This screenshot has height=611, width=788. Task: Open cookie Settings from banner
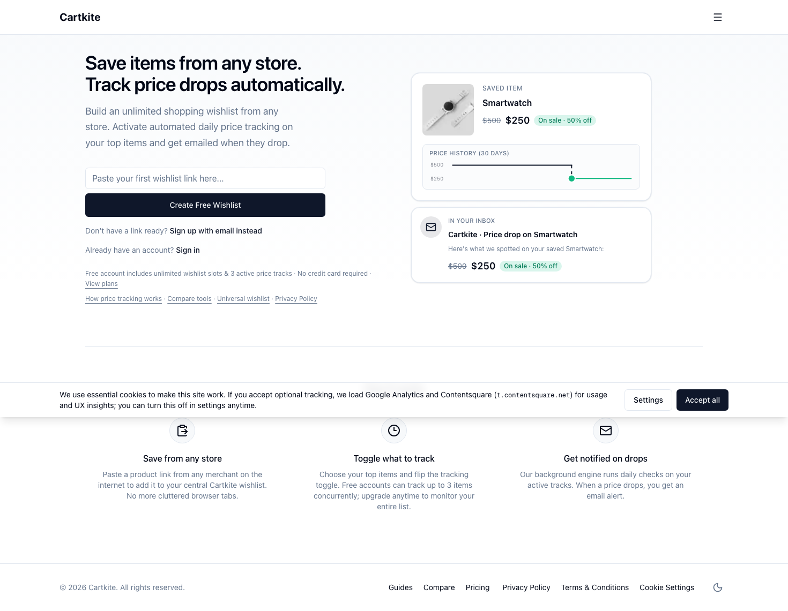(648, 400)
